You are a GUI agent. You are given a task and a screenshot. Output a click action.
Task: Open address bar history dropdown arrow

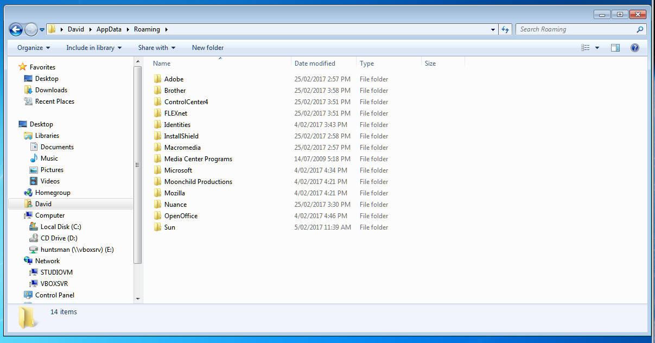(x=493, y=29)
